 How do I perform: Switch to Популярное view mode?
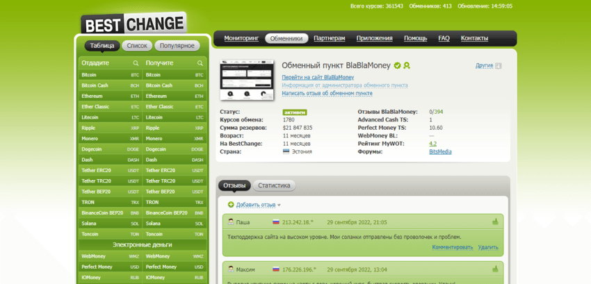pyautogui.click(x=177, y=46)
